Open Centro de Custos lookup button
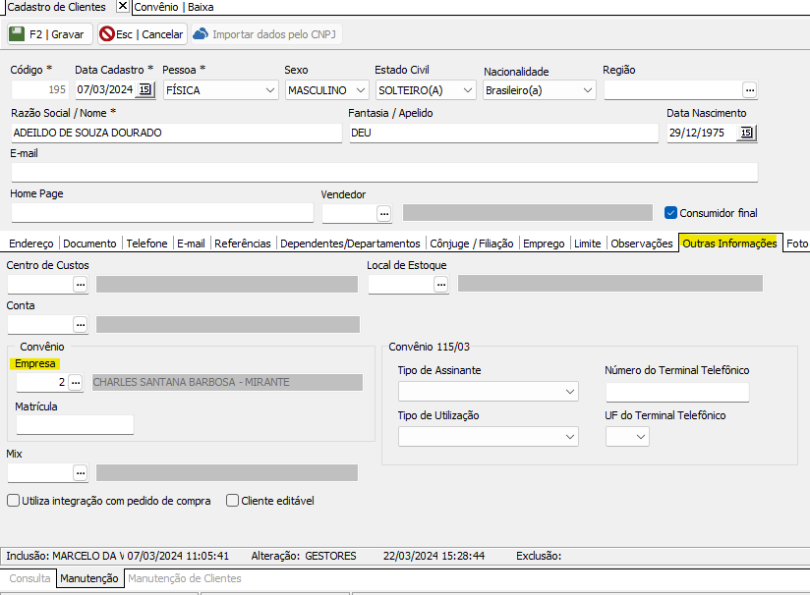 coord(80,285)
